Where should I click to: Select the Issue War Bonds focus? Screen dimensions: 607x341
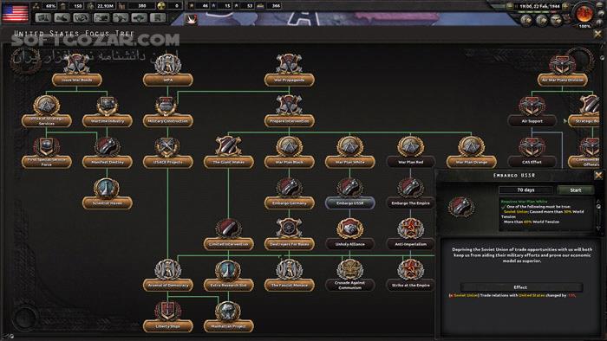click(x=76, y=80)
